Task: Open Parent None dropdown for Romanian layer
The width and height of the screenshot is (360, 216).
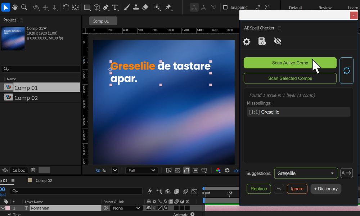Action: [x=126, y=208]
